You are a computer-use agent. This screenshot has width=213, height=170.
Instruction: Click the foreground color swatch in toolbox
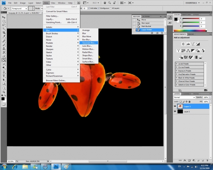click(3, 99)
